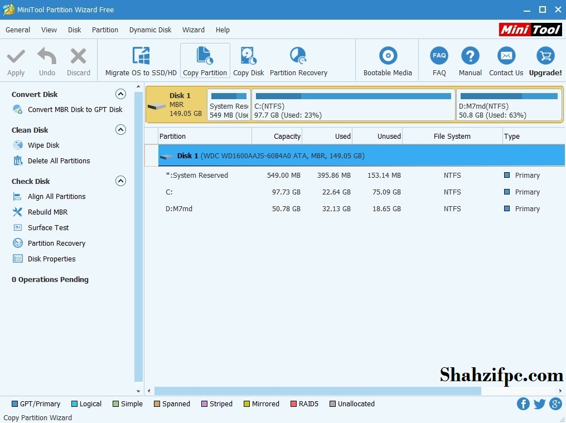Collapse the Convert Disk section
Image resolution: width=566 pixels, height=423 pixels.
[120, 94]
